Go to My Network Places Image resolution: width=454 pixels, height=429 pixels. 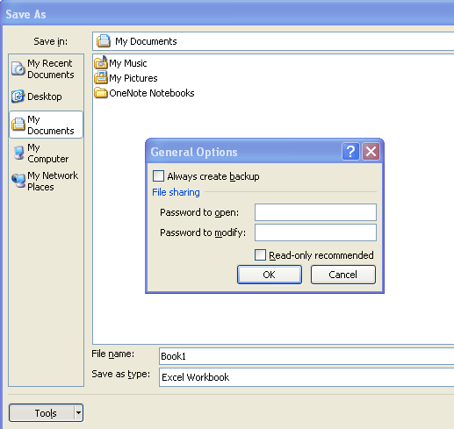(x=46, y=181)
